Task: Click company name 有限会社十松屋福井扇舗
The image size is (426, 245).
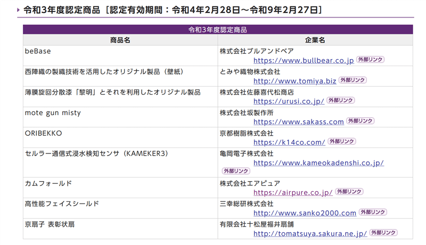Action: coord(257,225)
